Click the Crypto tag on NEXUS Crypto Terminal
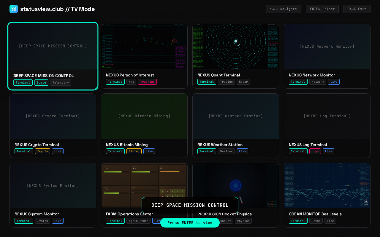Screen dimensions: 380x237 [x=42, y=151]
